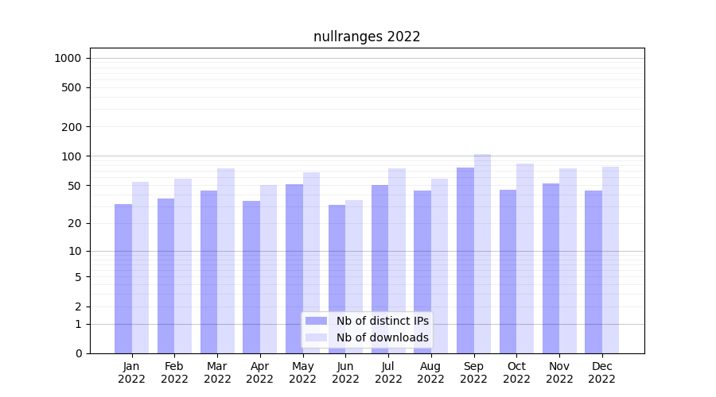Click the 'Jul 2022' x-axis label

click(x=388, y=372)
